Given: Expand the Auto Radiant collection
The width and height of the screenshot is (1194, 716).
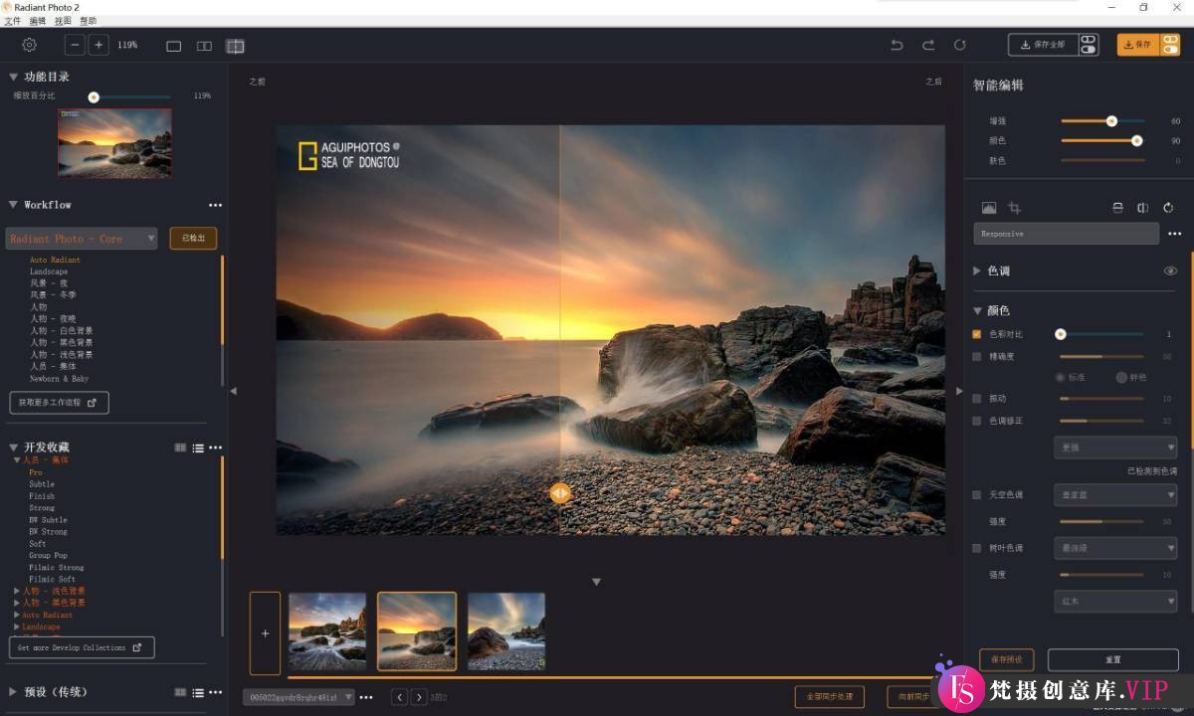Looking at the screenshot, I should pos(17,616).
